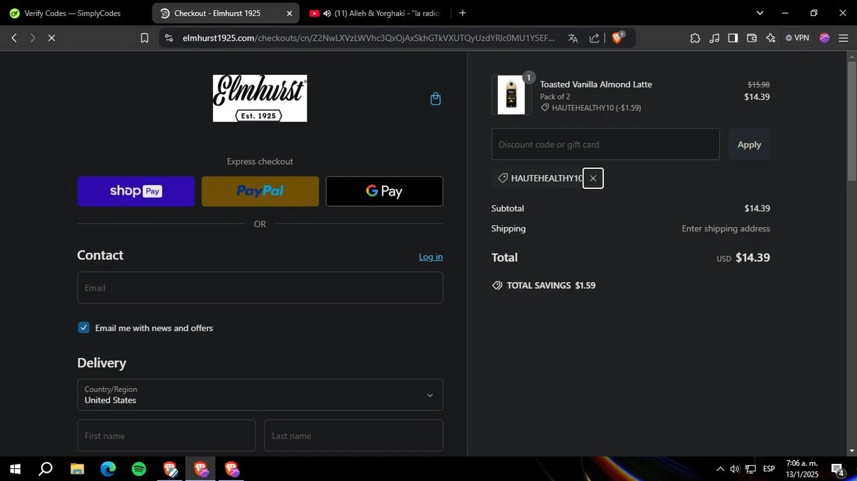Show hidden system tray icons
Screen dimensions: 857x481
pyautogui.click(x=720, y=469)
